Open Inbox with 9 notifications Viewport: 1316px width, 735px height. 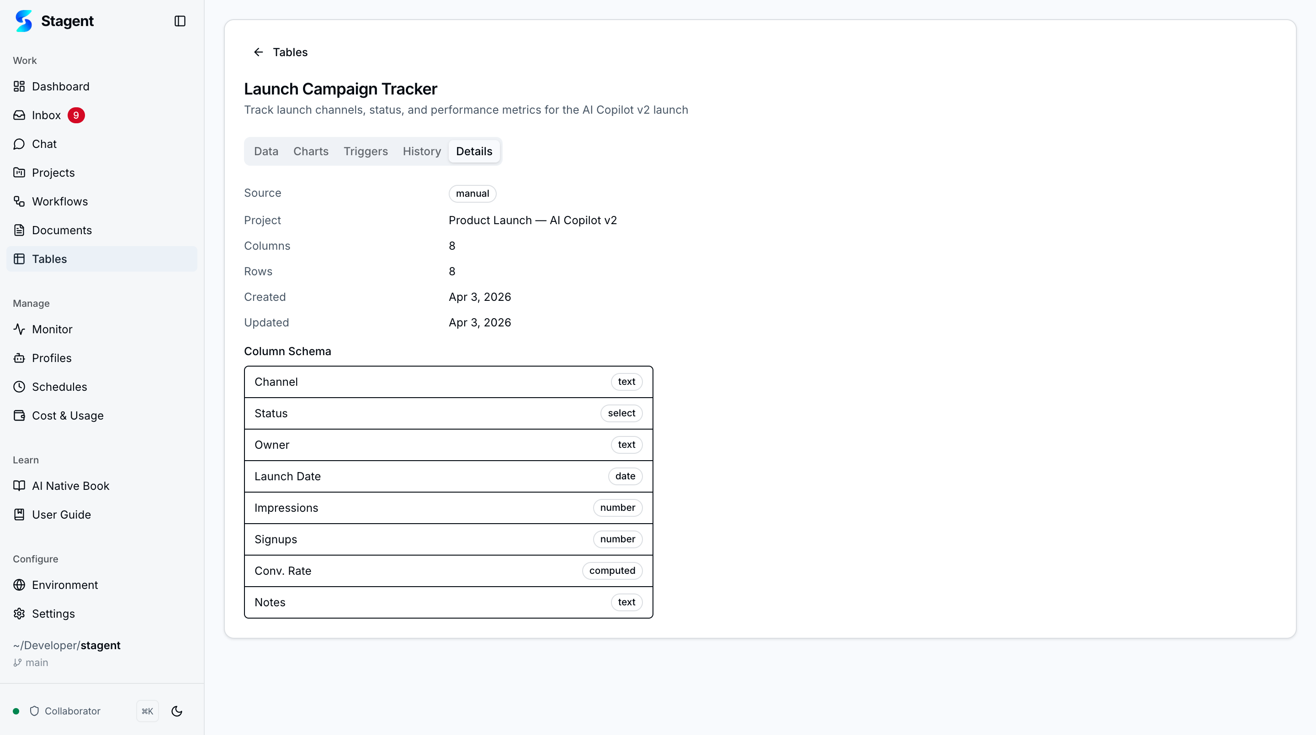click(47, 115)
